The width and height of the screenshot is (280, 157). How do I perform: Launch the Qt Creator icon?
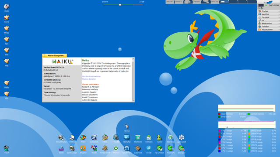point(159,148)
